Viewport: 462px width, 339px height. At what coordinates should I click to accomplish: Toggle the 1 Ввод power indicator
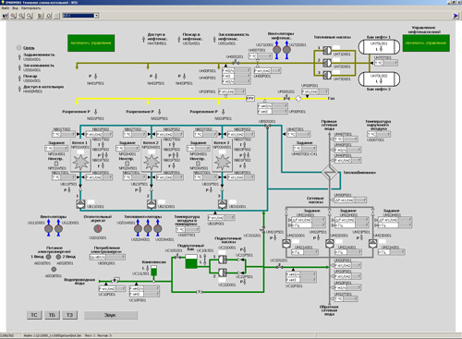48,257
